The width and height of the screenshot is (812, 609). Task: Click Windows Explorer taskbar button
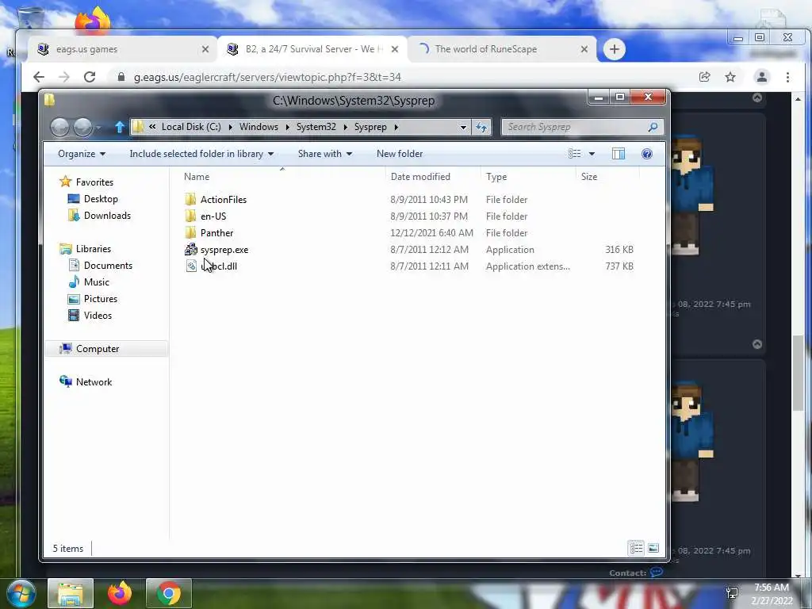[71, 593]
